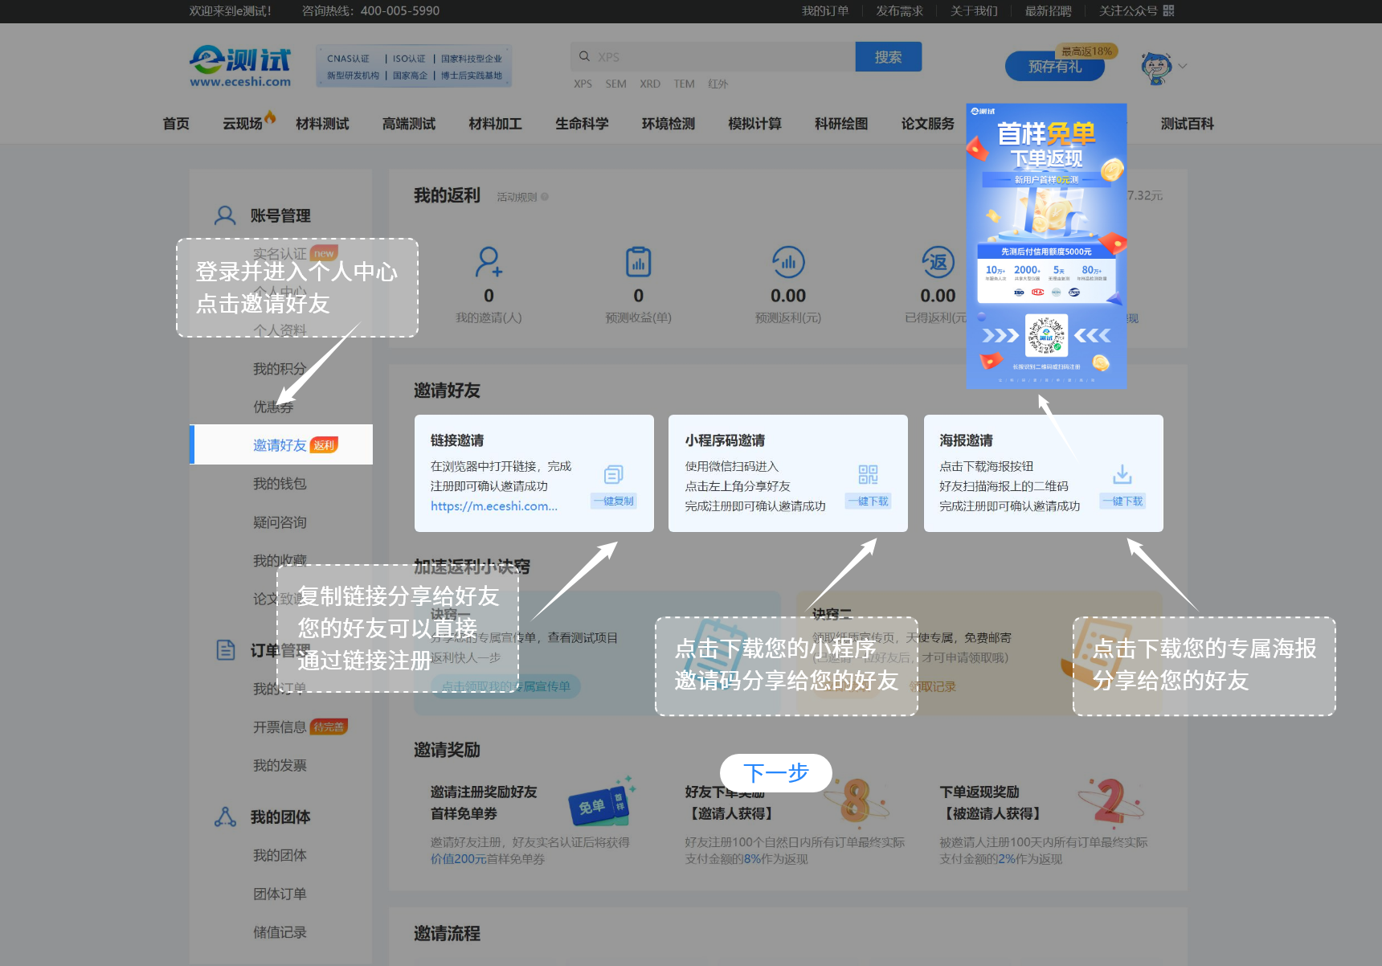Click the 已得返利 返 icon
The width and height of the screenshot is (1382, 966).
[x=938, y=262]
